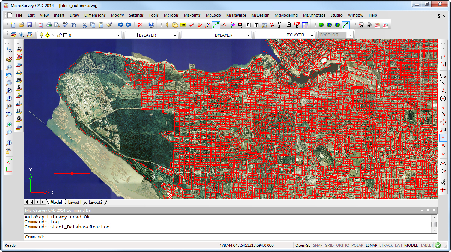Switch to the Layout1 tab

75,202
